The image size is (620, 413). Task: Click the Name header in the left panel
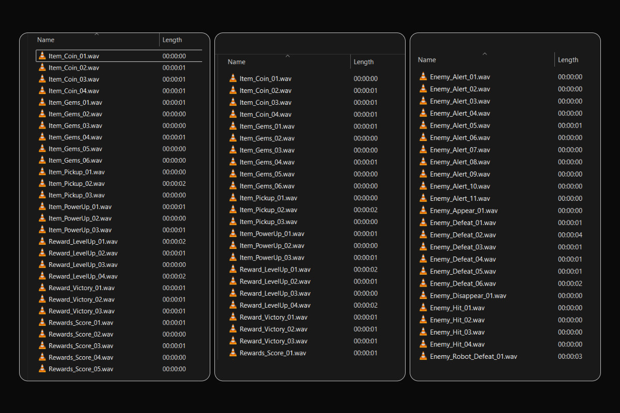click(x=45, y=40)
